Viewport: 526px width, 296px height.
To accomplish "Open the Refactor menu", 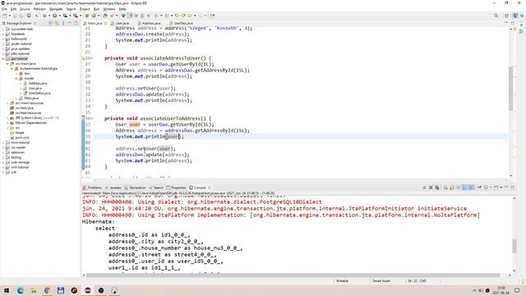I will pyautogui.click(x=39, y=9).
